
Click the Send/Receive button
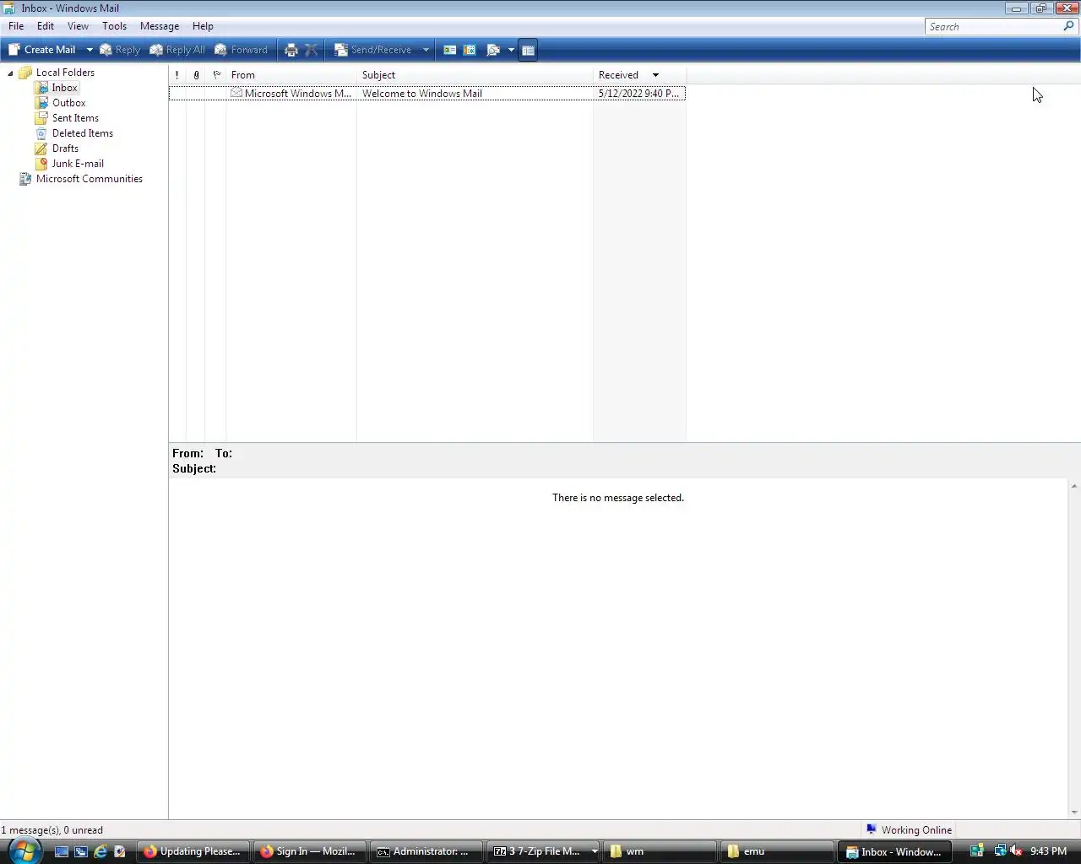374,50
